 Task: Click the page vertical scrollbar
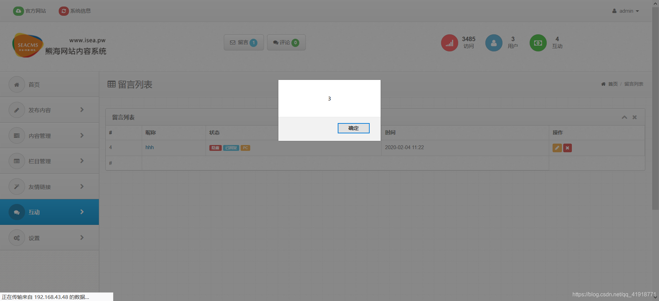(x=655, y=108)
